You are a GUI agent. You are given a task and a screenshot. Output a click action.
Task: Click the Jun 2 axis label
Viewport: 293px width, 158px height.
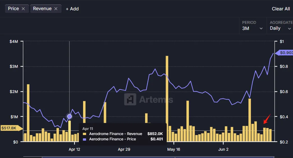223,149
